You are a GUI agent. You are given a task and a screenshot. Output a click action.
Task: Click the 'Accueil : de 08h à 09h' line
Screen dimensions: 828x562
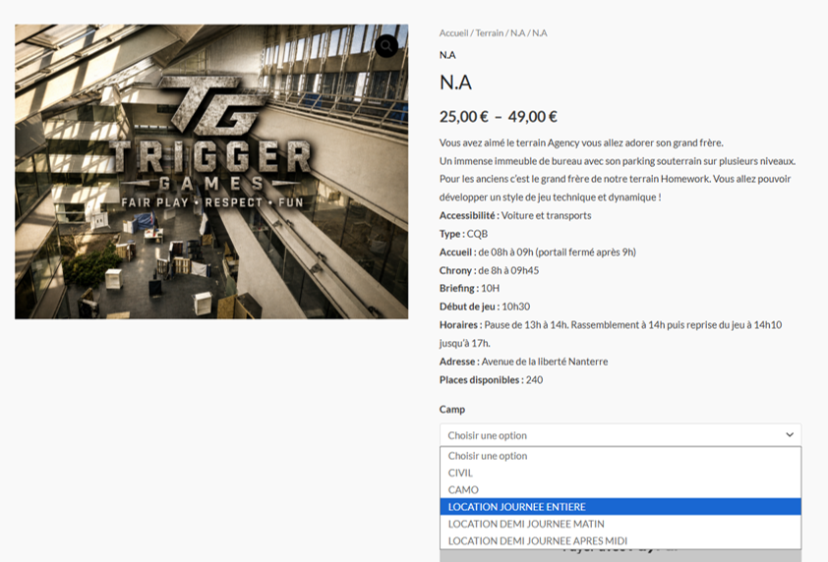coord(538,253)
